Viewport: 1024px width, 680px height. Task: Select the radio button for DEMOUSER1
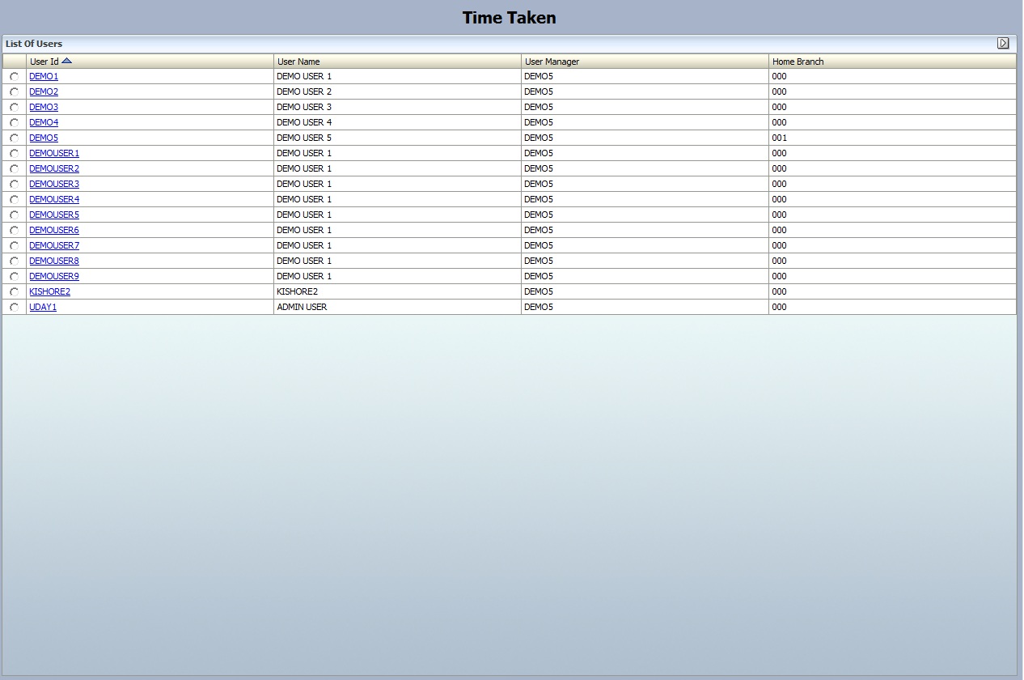pyautogui.click(x=15, y=154)
